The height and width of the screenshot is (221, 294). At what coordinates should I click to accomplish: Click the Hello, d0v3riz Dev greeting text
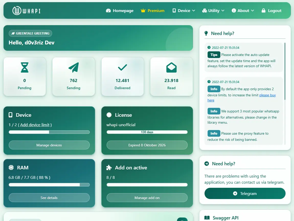point(31,43)
